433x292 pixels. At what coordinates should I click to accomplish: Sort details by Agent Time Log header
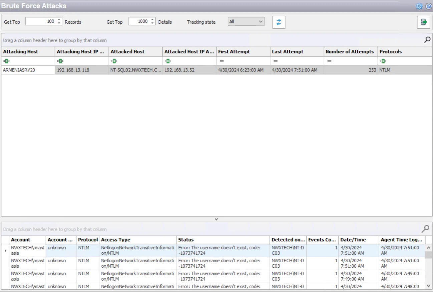pos(402,240)
